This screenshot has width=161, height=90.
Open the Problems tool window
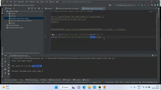[67, 80]
